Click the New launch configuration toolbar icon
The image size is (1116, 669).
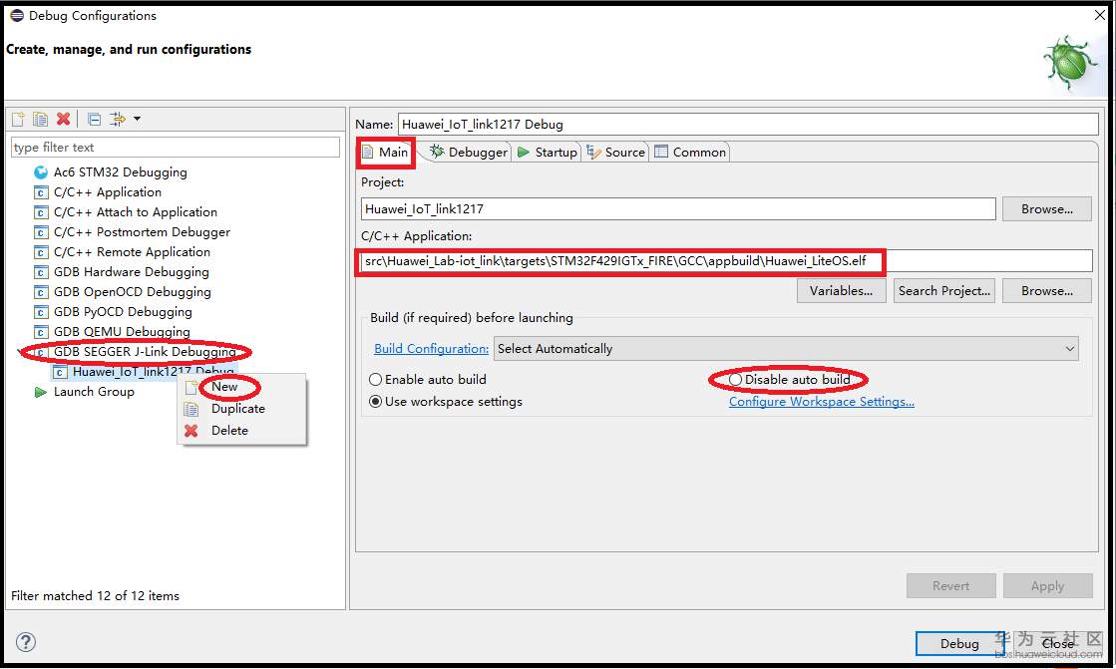19,119
